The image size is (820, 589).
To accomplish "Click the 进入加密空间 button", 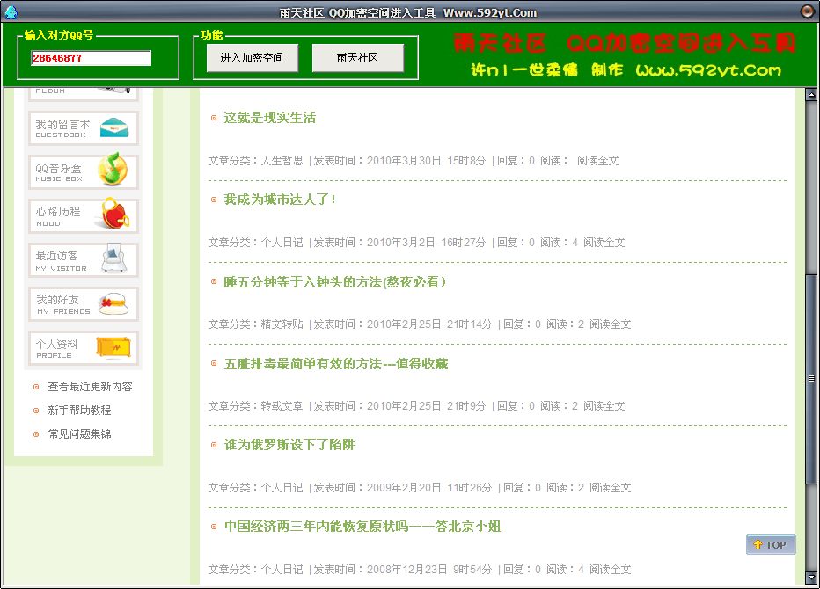I will click(x=252, y=57).
